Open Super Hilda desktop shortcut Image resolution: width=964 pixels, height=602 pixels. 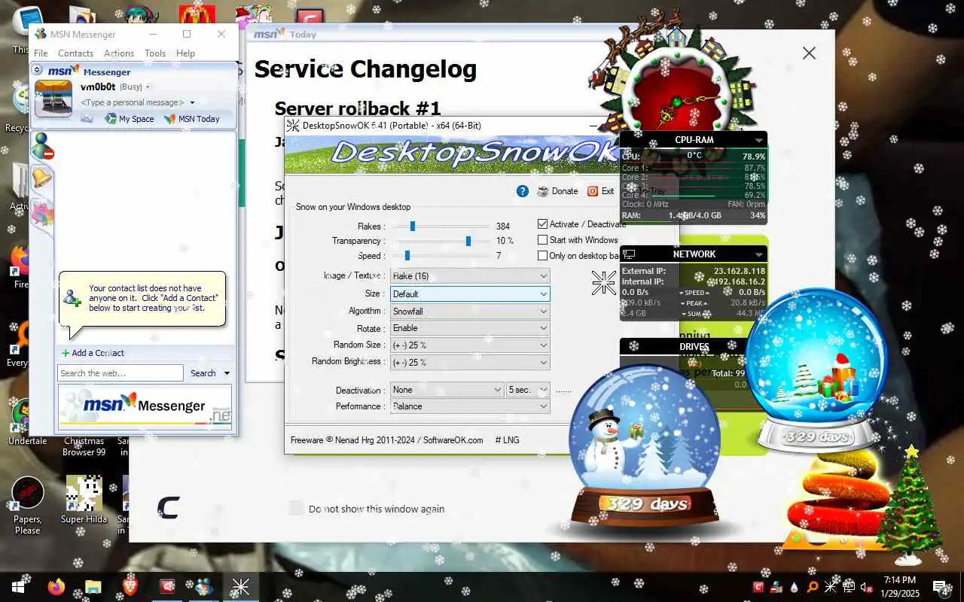pyautogui.click(x=84, y=500)
